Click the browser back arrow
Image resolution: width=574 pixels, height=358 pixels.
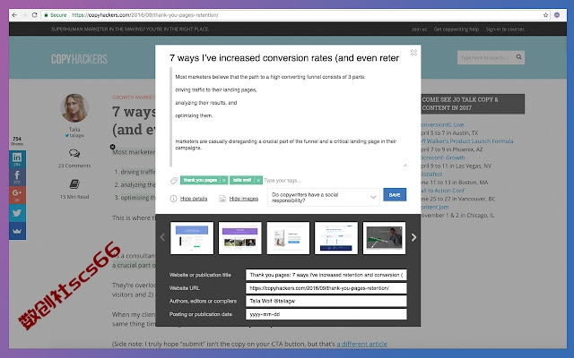click(x=14, y=15)
